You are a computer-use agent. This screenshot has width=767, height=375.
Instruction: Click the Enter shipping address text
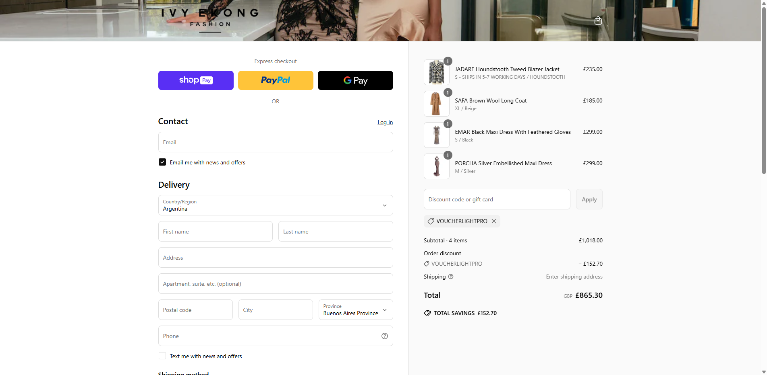(x=574, y=277)
